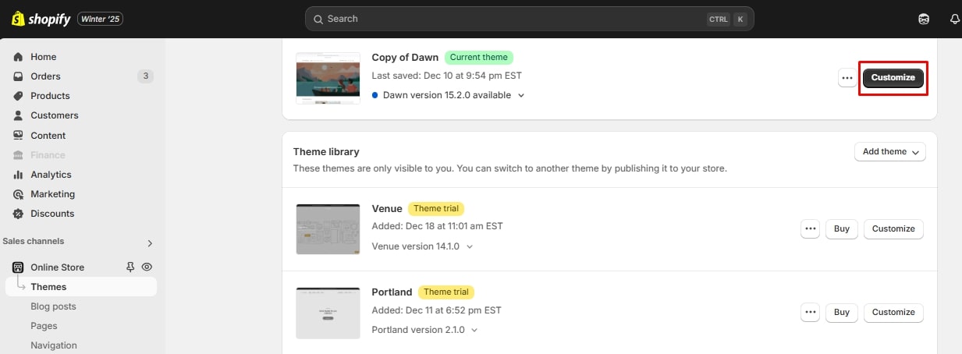Buy the Venue theme
Image resolution: width=962 pixels, height=354 pixels.
(842, 228)
